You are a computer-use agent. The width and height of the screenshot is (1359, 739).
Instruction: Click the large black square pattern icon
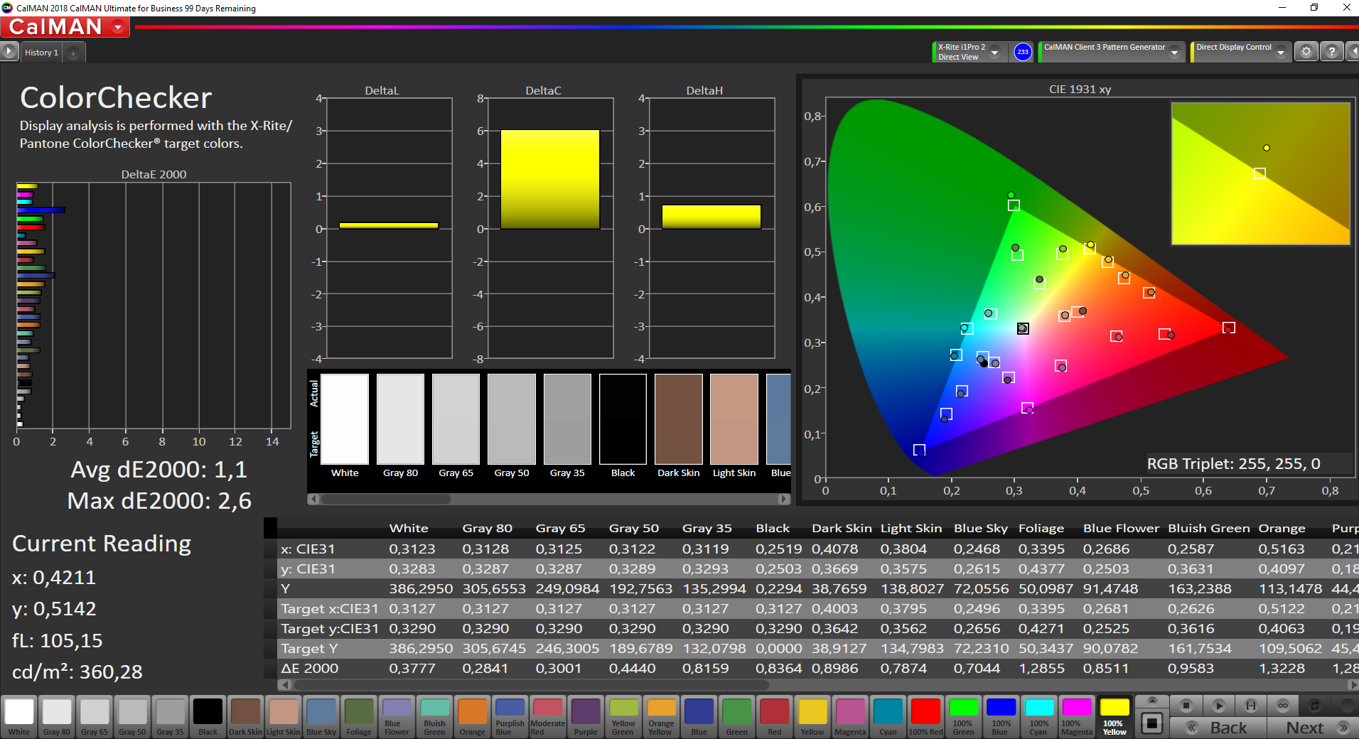coord(1152,724)
